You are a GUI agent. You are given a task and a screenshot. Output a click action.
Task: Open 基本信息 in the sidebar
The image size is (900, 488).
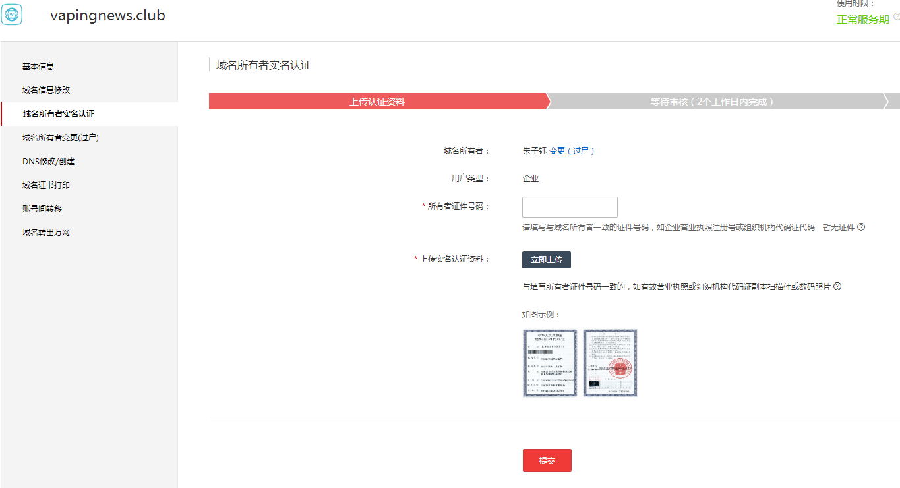pos(38,66)
